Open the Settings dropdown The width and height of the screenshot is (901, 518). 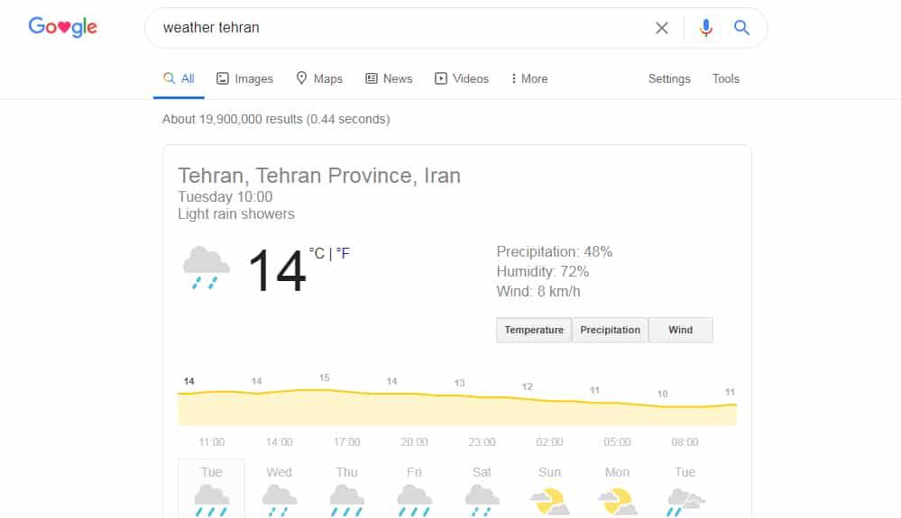(669, 79)
